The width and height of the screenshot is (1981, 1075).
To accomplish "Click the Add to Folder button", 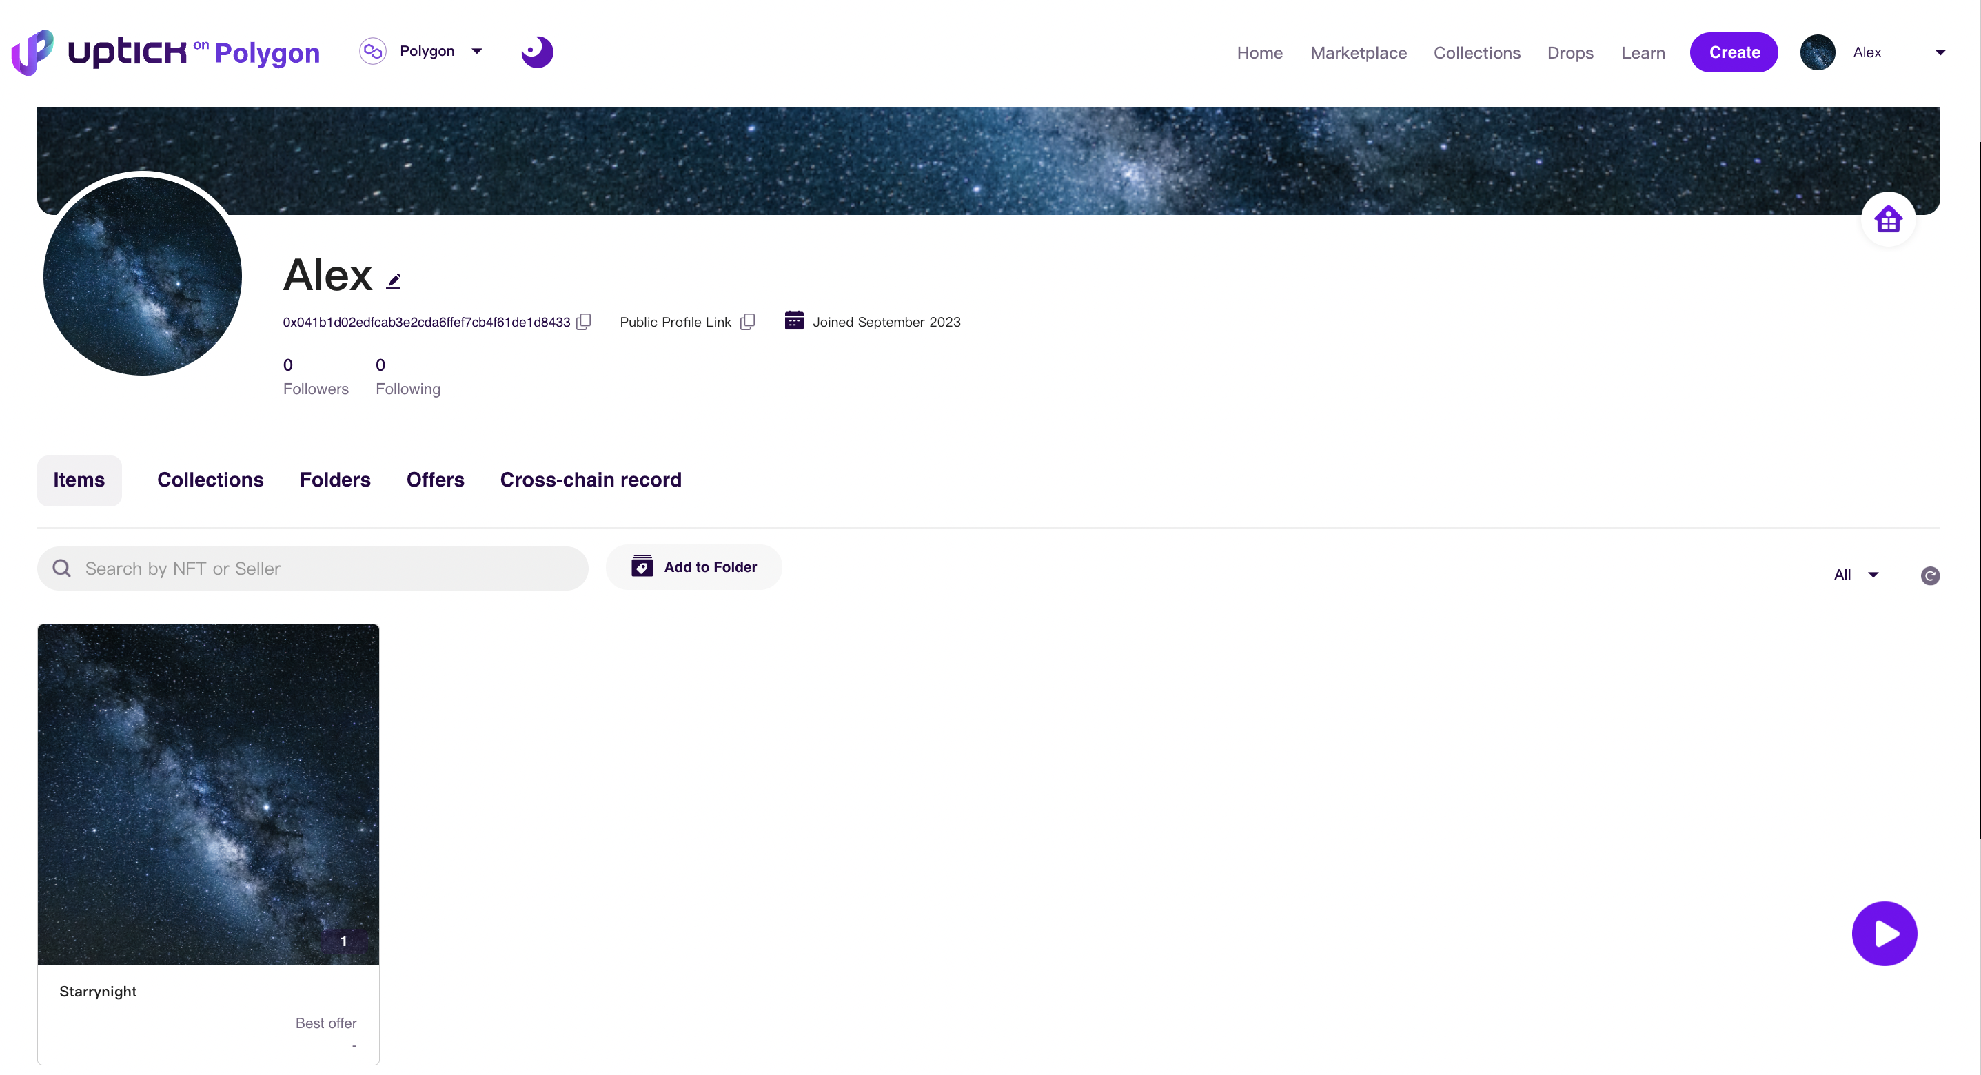I will [693, 566].
